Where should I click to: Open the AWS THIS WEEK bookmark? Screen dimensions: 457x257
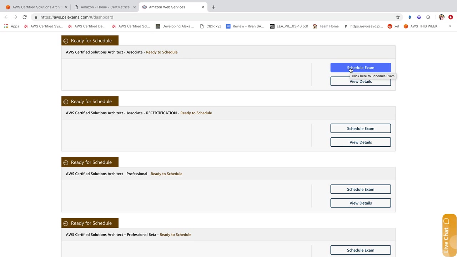(x=420, y=26)
